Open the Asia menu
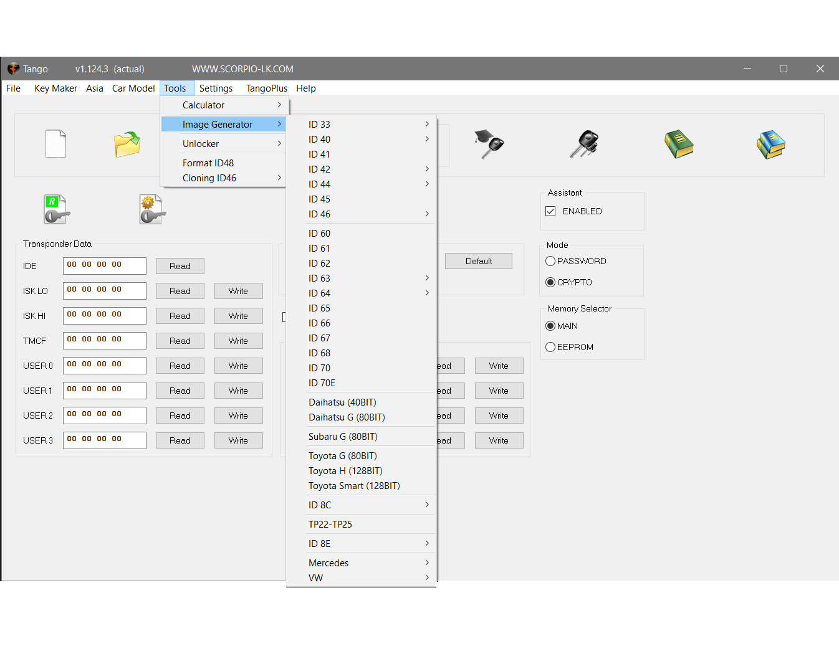 point(95,88)
